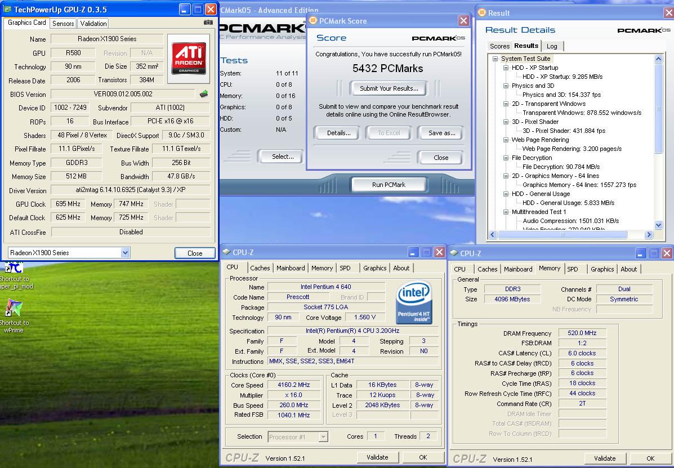The height and width of the screenshot is (468, 674).
Task: Click the To Excel button
Action: 389,133
